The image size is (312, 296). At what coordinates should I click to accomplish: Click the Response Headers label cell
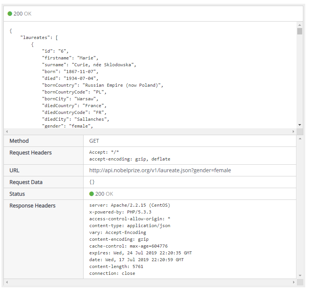pyautogui.click(x=33, y=206)
